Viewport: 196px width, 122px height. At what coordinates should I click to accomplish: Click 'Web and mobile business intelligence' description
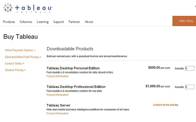pyautogui.click(x=88, y=110)
